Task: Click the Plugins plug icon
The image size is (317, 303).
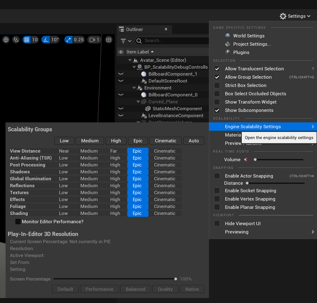Action: [228, 52]
